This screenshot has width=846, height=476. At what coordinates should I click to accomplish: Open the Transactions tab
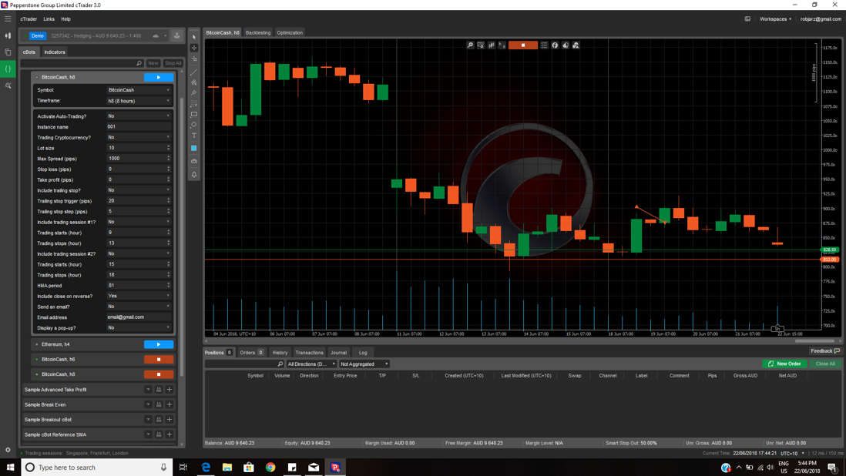pyautogui.click(x=309, y=353)
